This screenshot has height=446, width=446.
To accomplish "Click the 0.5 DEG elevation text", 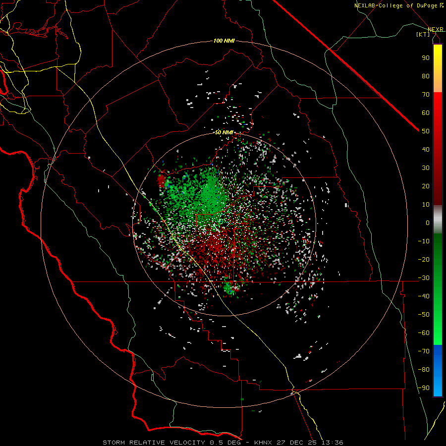I will click(225, 443).
